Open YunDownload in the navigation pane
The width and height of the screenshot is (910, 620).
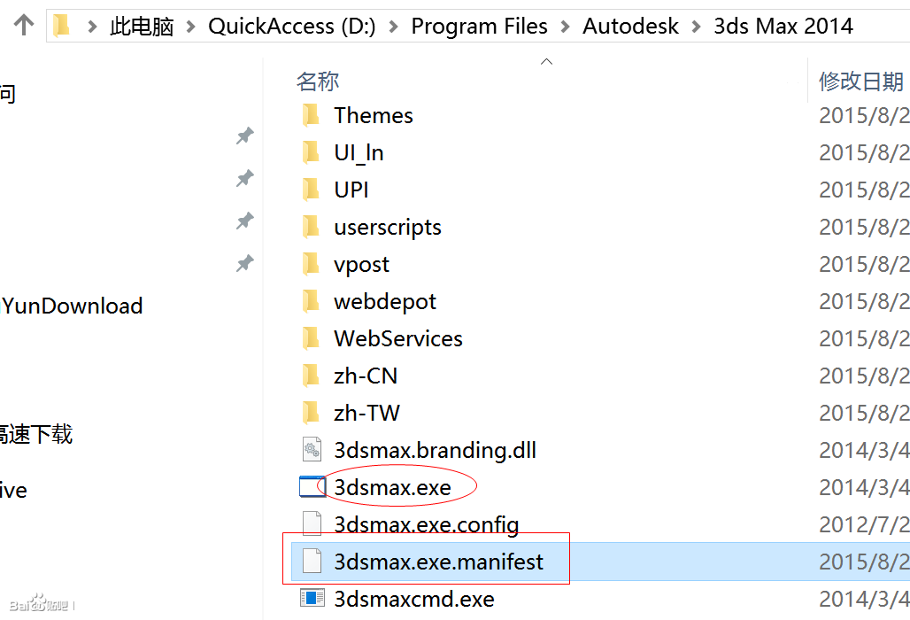73,306
